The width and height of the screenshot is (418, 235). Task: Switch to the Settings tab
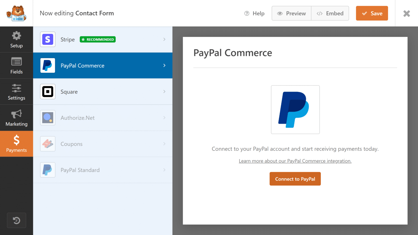pos(16,92)
